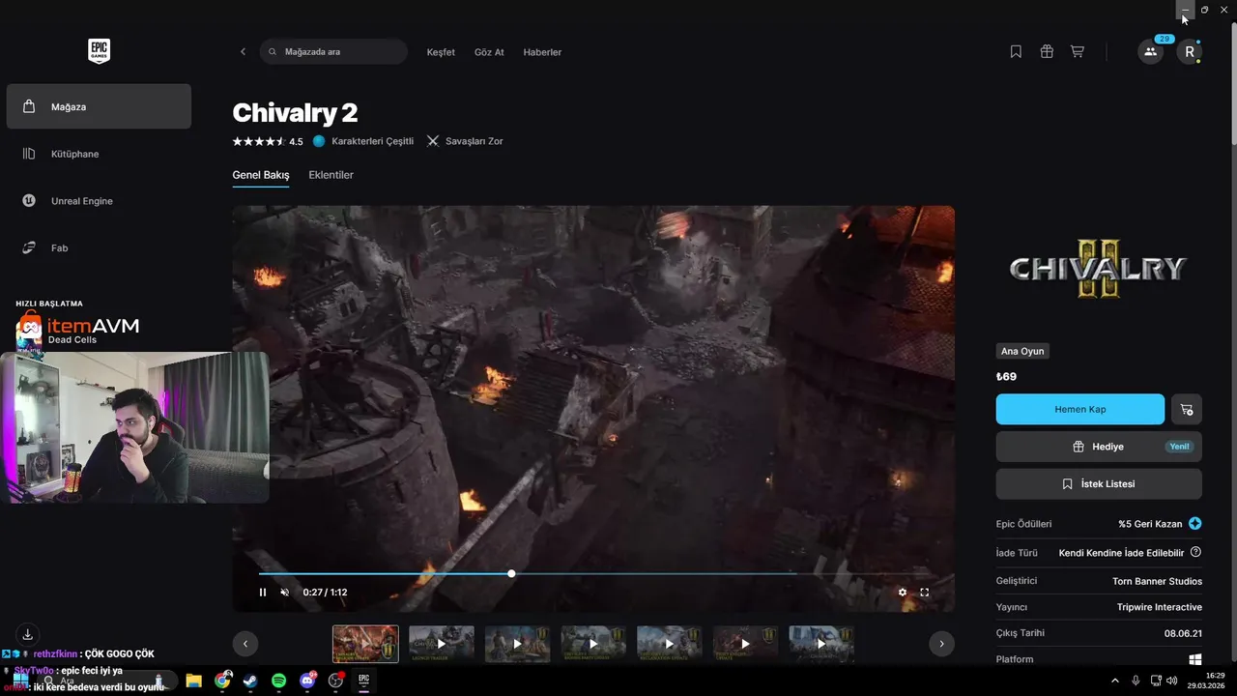Click the Karakterleri Çeşitli tag
The image size is (1237, 696).
(363, 141)
